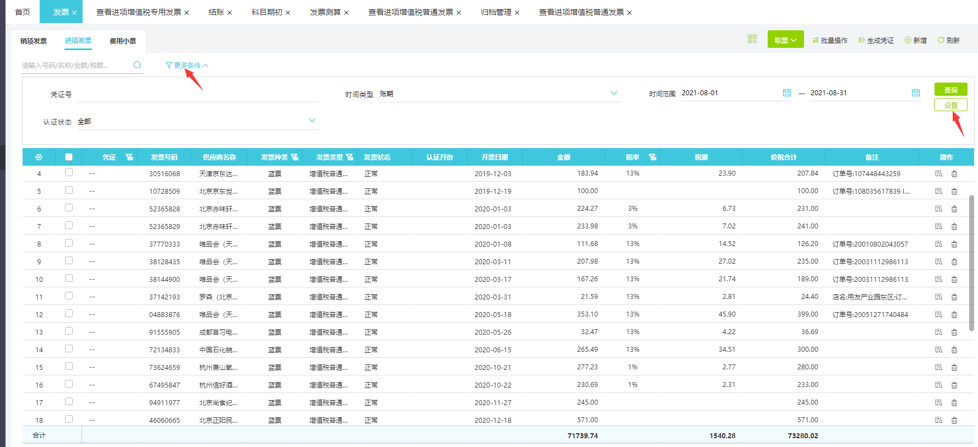The width and height of the screenshot is (978, 447).
Task: Expand the 认证状态 dropdown
Action: point(312,121)
